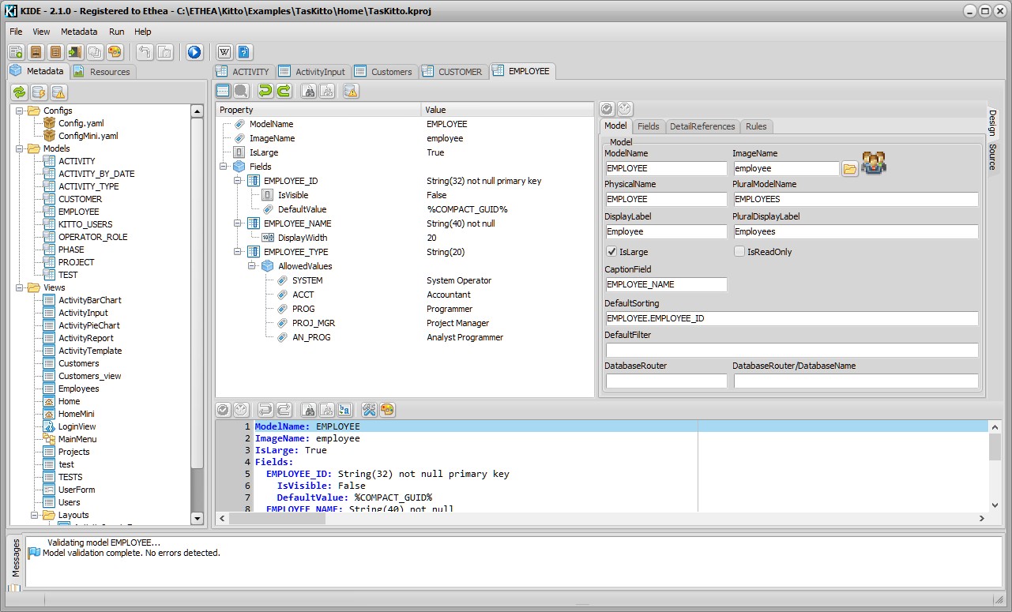Click the binoculars find icon above property tree
This screenshot has height=612, width=1012.
(x=309, y=91)
